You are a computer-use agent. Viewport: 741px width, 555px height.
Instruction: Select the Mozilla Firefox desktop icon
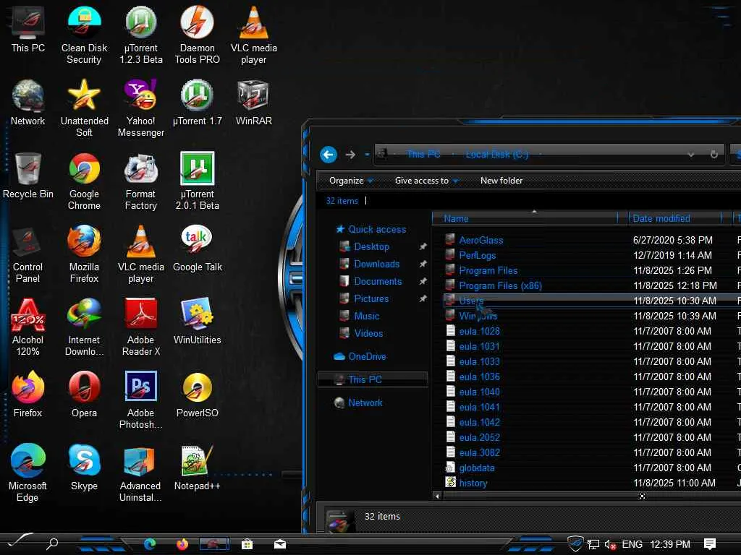point(84,255)
